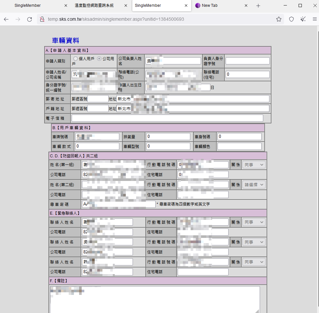Open the last emergency contact 關係 dropdown

tap(254, 262)
